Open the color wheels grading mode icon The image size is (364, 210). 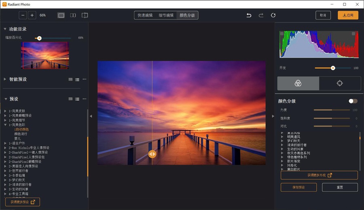point(298,83)
